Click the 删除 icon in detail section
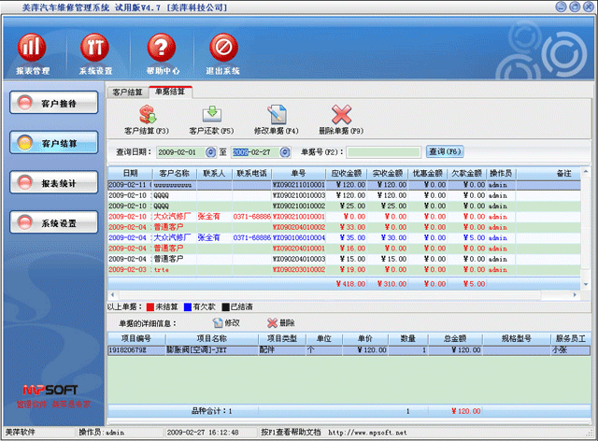 (x=272, y=322)
